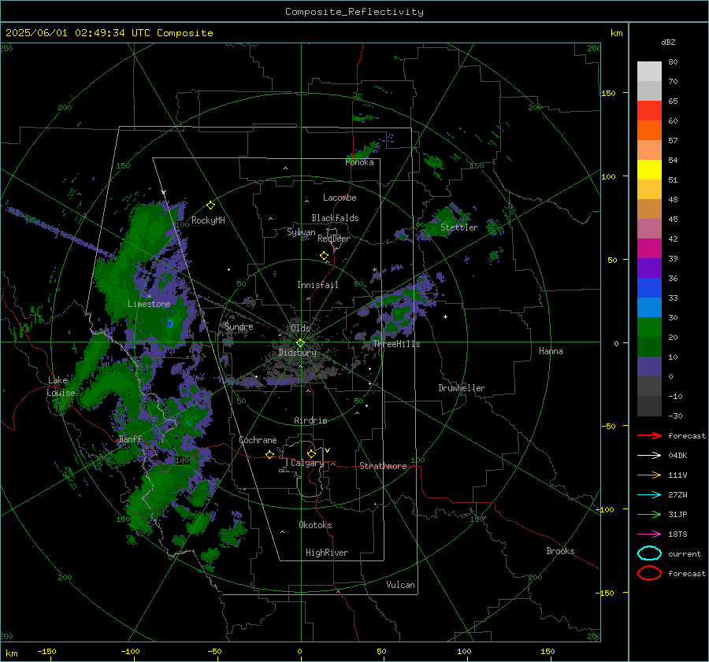Click the Brooks city label

click(x=560, y=551)
